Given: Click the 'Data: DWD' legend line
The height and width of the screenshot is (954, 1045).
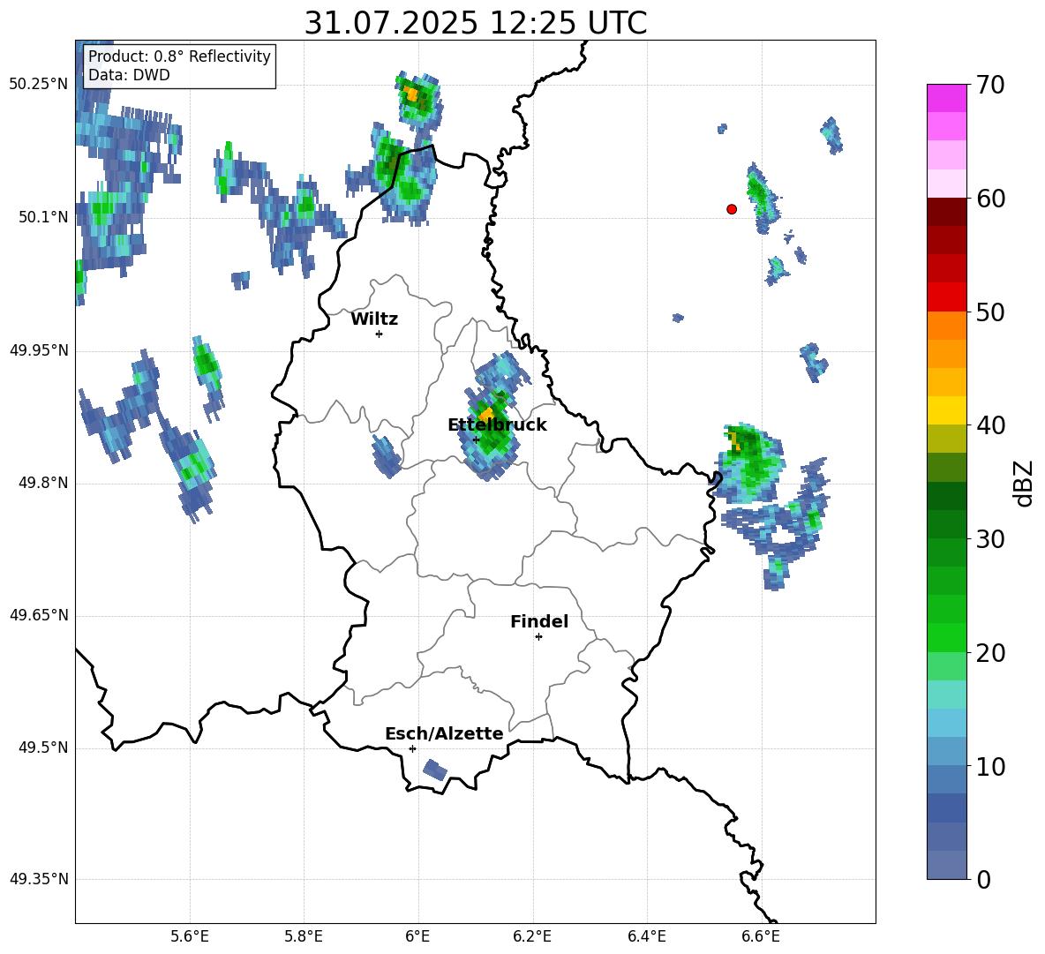Looking at the screenshot, I should click(129, 75).
